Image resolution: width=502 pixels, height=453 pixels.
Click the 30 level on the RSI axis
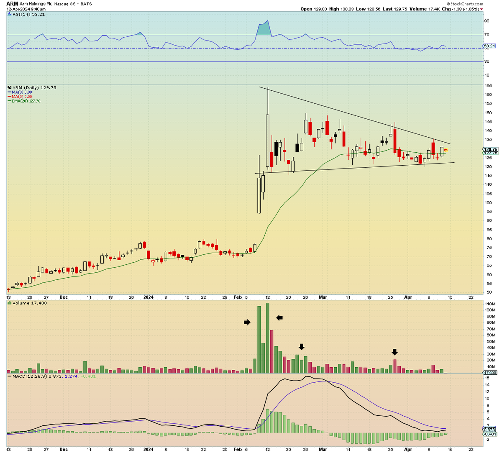point(487,61)
